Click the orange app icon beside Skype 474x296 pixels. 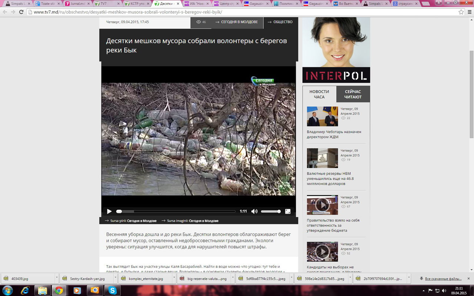point(94,290)
